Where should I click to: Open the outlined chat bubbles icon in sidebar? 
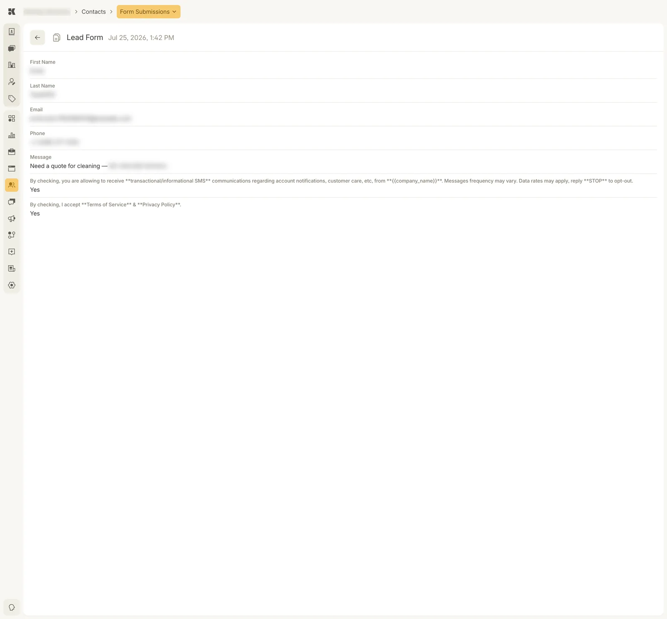coord(12,202)
